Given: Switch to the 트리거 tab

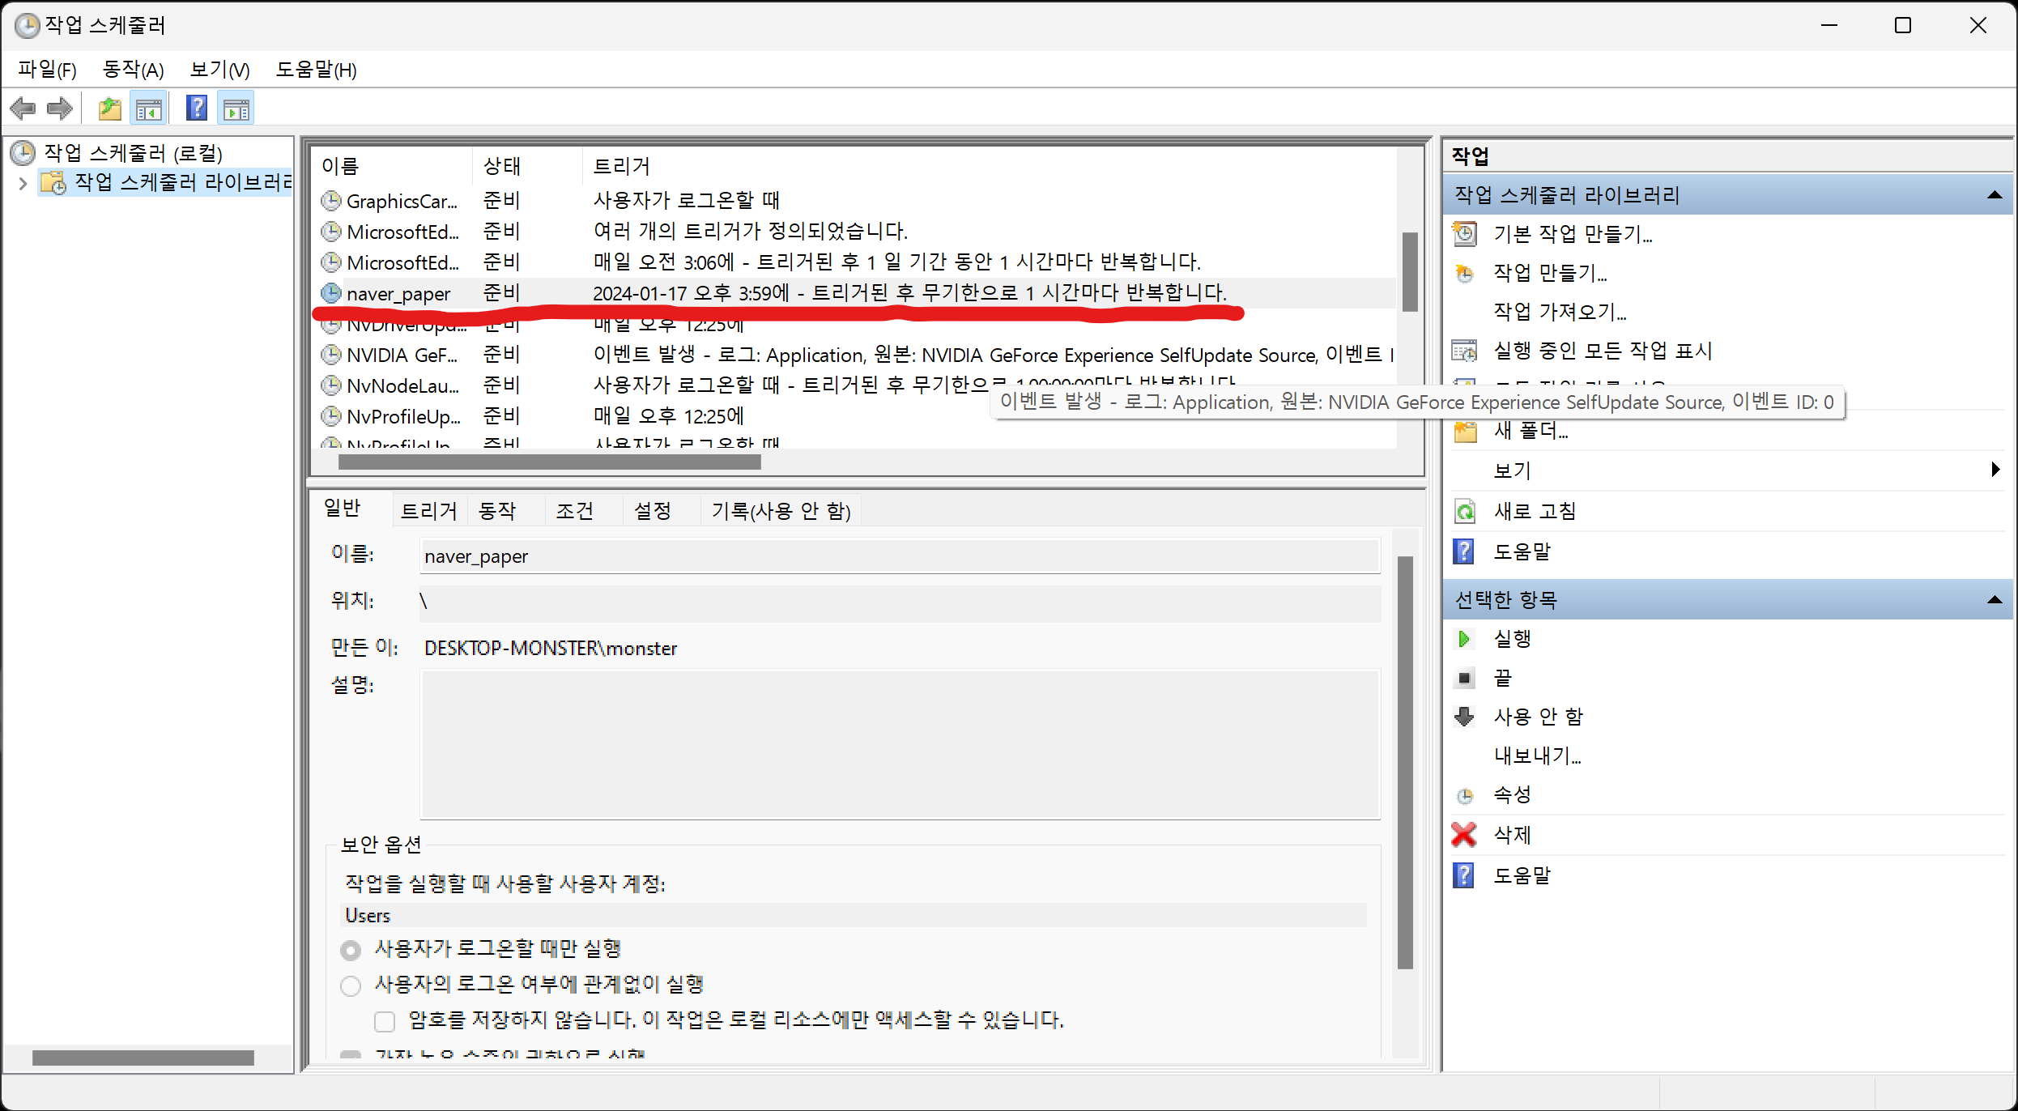Looking at the screenshot, I should pyautogui.click(x=428, y=511).
